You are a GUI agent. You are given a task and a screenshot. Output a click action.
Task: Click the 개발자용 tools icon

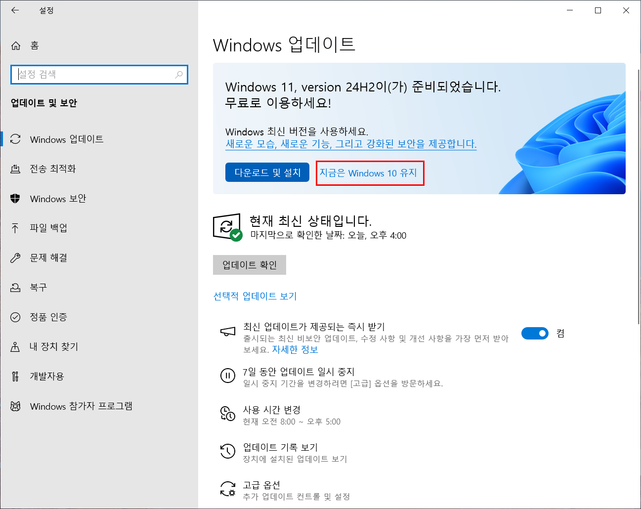pos(15,376)
